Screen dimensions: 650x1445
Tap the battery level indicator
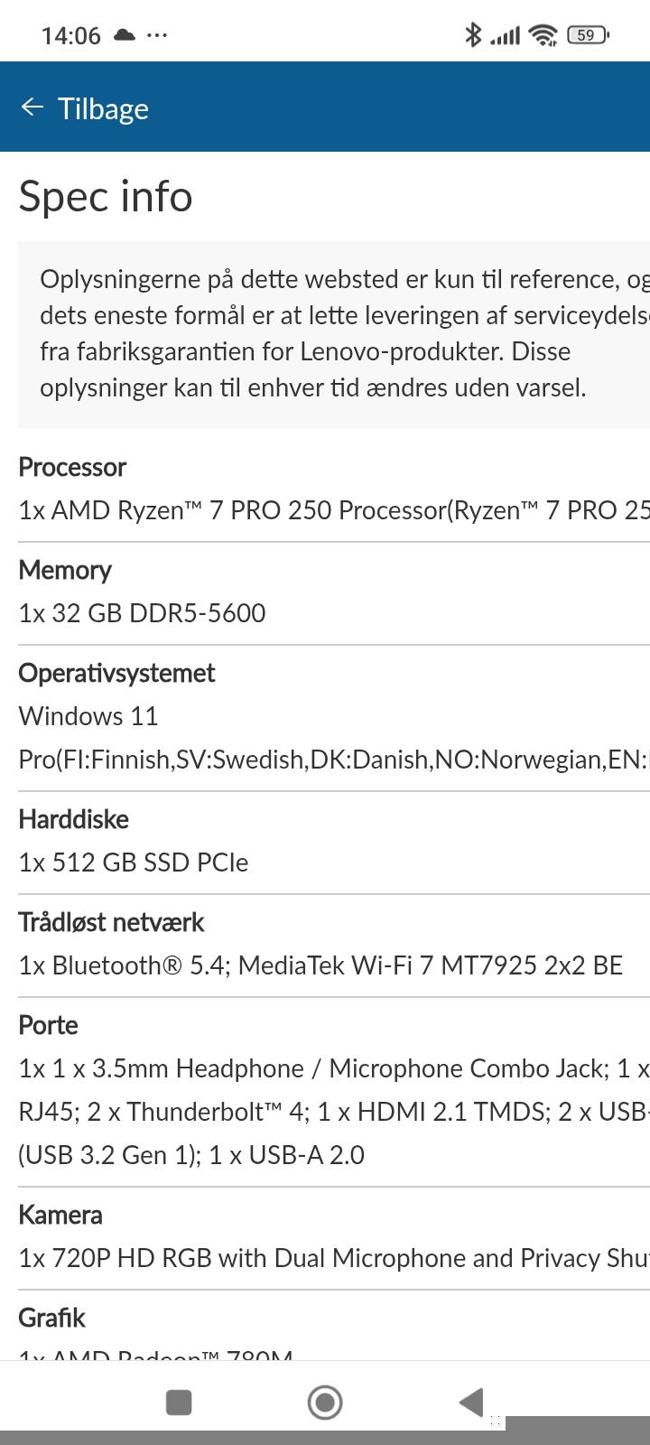click(x=588, y=35)
